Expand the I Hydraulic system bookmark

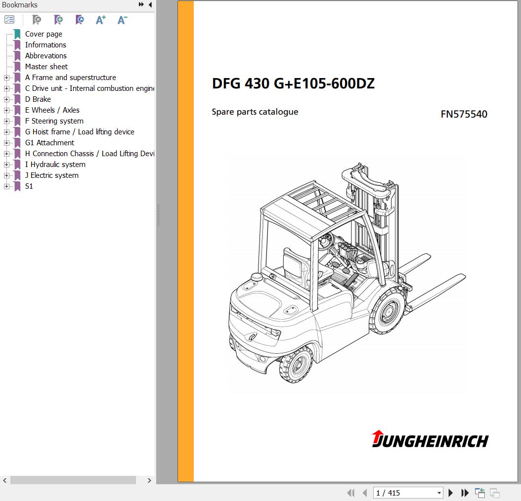click(6, 165)
